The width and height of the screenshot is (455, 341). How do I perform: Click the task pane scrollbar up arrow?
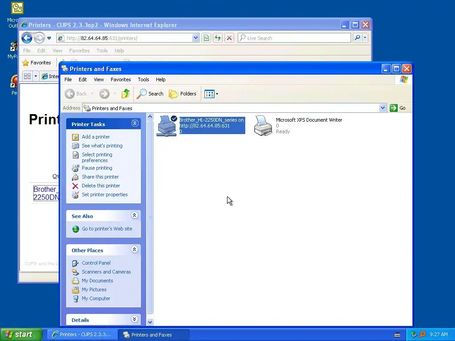coord(150,117)
